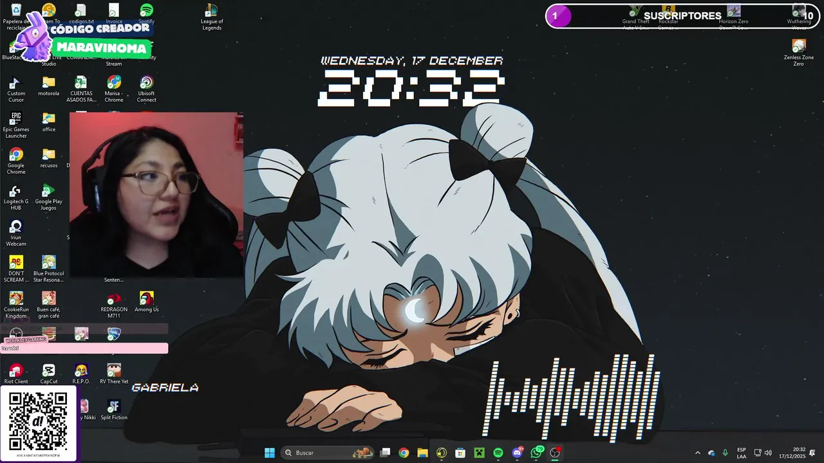
Task: Open Discord from the taskbar
Action: tap(517, 453)
